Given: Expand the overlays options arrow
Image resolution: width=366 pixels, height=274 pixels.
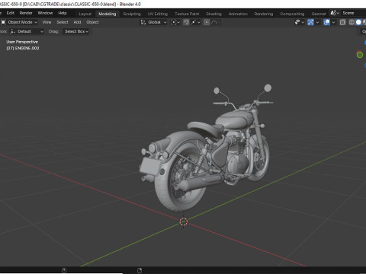Looking at the screenshot, I should point(333,22).
